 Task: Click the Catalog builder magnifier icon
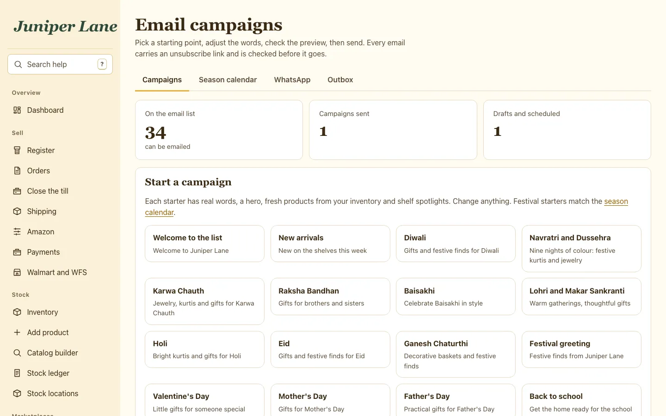tap(17, 353)
